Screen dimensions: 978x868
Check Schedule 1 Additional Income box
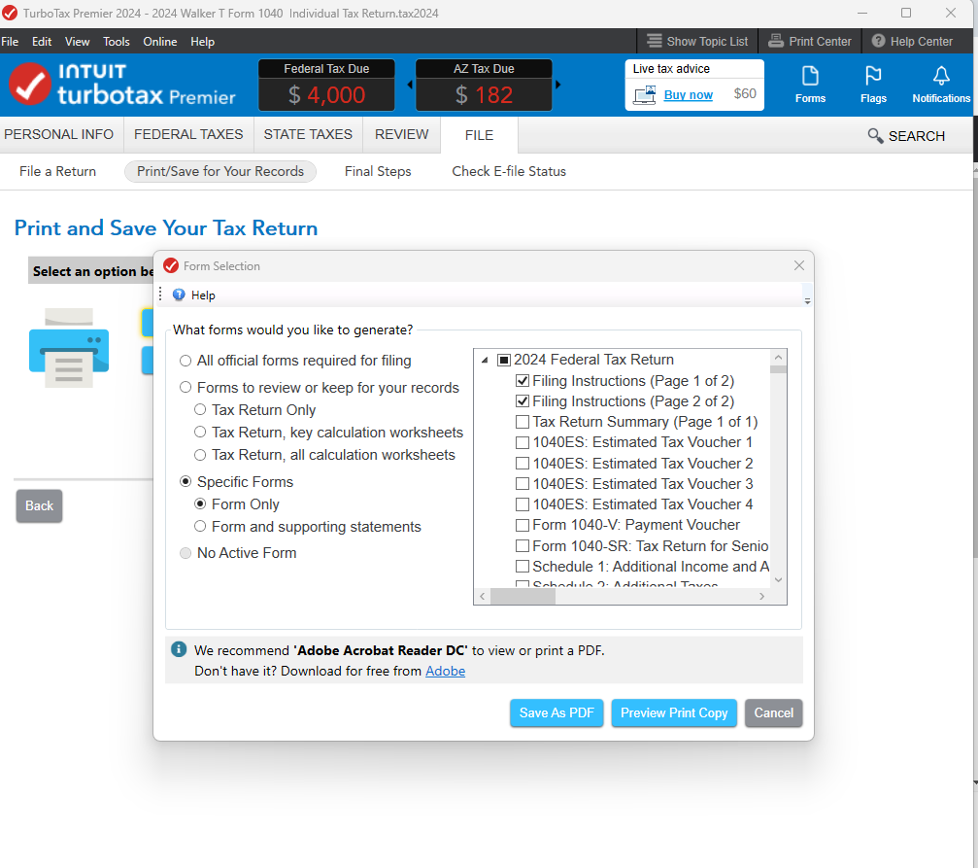(523, 567)
